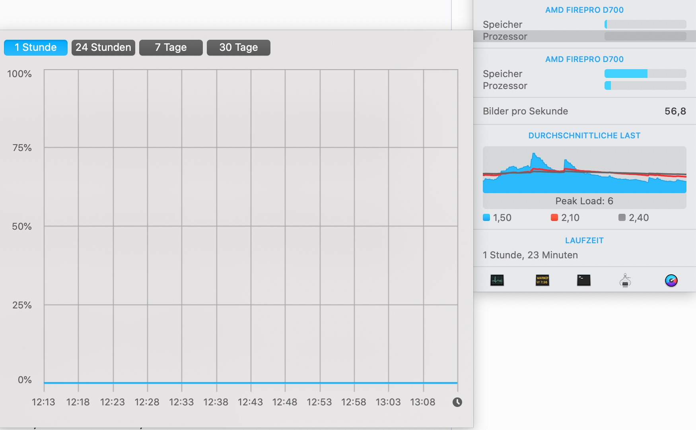Image resolution: width=696 pixels, height=430 pixels.
Task: Click the 100% axis label
Action: [19, 74]
